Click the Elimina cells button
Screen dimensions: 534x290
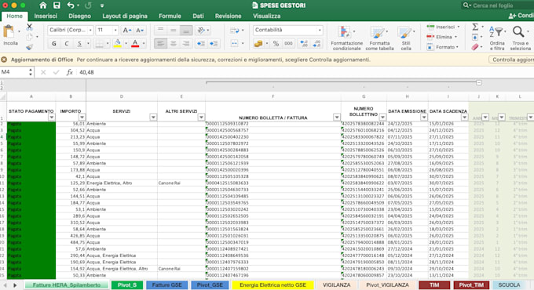(444, 37)
